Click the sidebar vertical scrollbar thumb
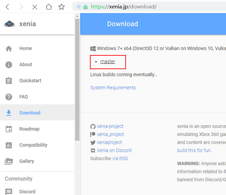The width and height of the screenshot is (226, 195). (77, 80)
